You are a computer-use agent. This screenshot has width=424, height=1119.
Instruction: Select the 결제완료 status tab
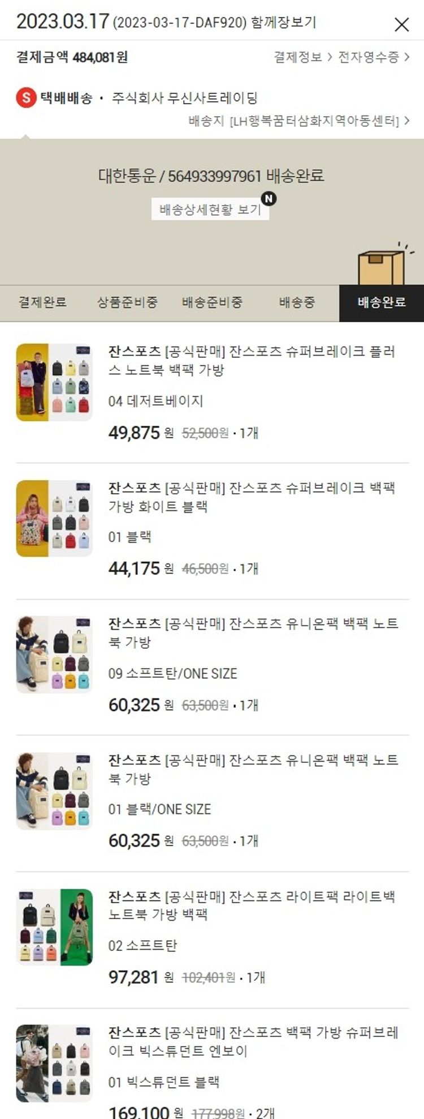42,302
